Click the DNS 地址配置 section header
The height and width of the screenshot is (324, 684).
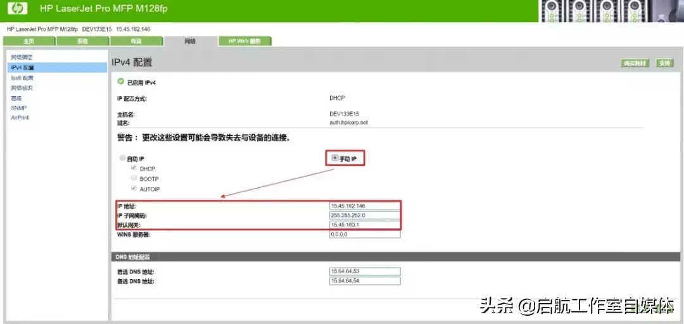click(x=395, y=257)
